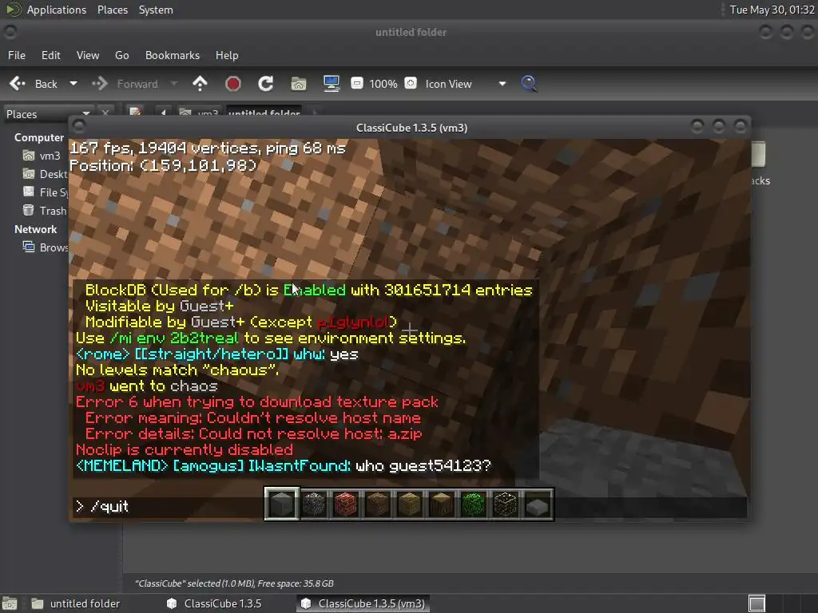Click the 'who guest54123?' chat message

(423, 465)
